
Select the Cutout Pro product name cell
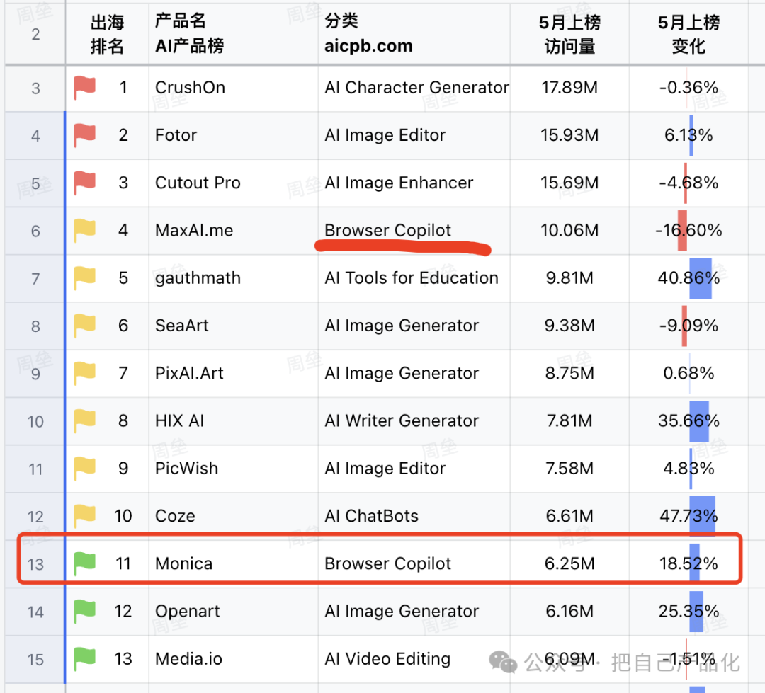pyautogui.click(x=198, y=183)
